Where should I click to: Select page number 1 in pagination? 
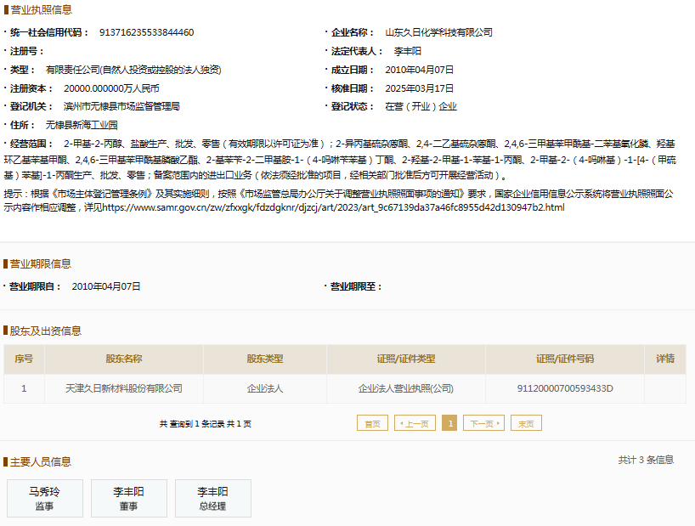point(449,423)
